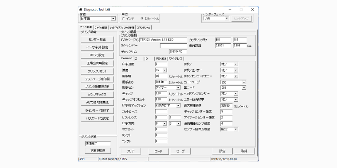Click the printer status 準備完了 field

pyautogui.click(x=98, y=144)
